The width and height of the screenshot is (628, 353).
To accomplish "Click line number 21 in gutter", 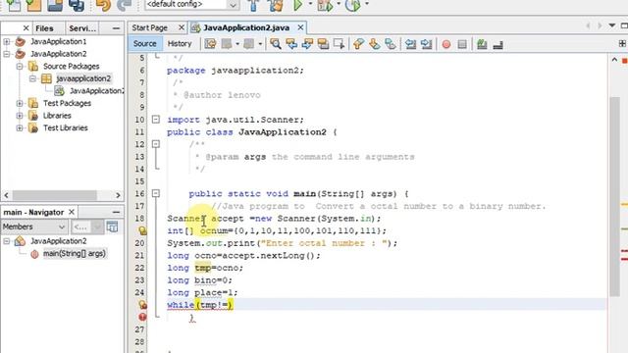I will [139, 256].
